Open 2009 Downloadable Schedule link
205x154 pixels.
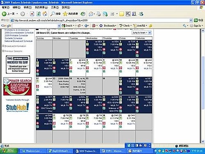click(x=19, y=33)
